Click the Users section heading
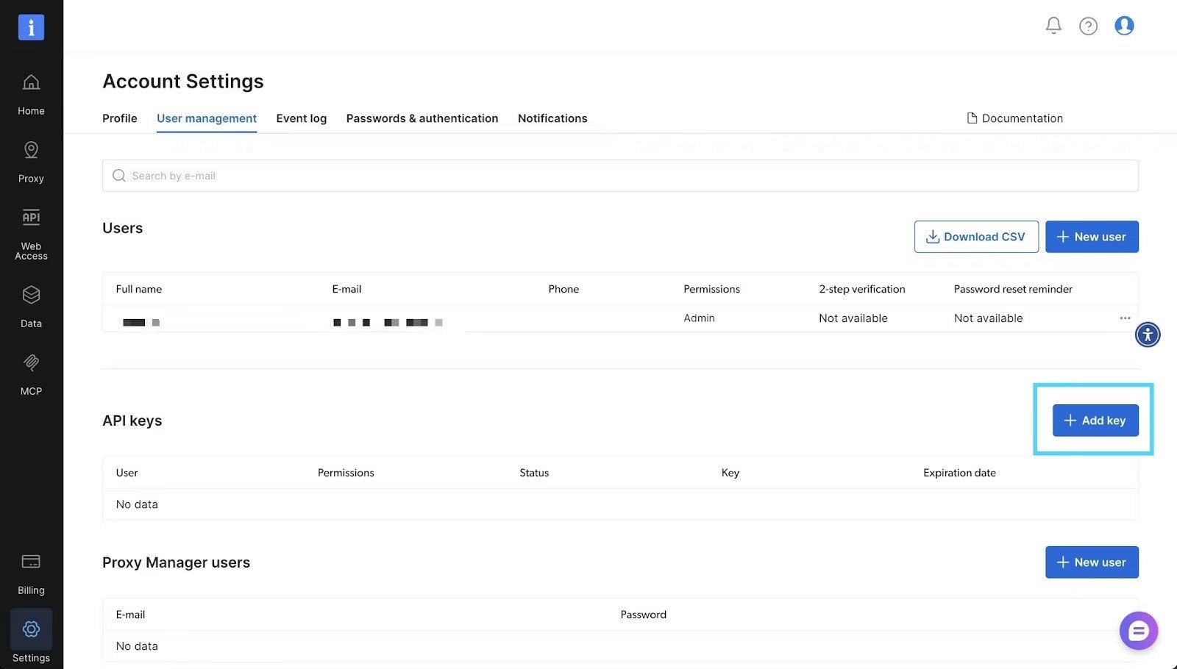This screenshot has width=1177, height=669. click(x=123, y=228)
